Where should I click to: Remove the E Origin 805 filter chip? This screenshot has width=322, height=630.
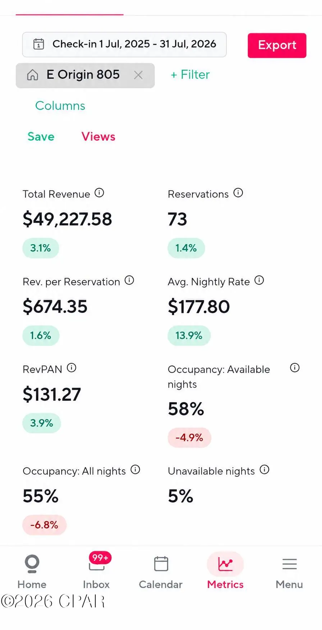138,75
